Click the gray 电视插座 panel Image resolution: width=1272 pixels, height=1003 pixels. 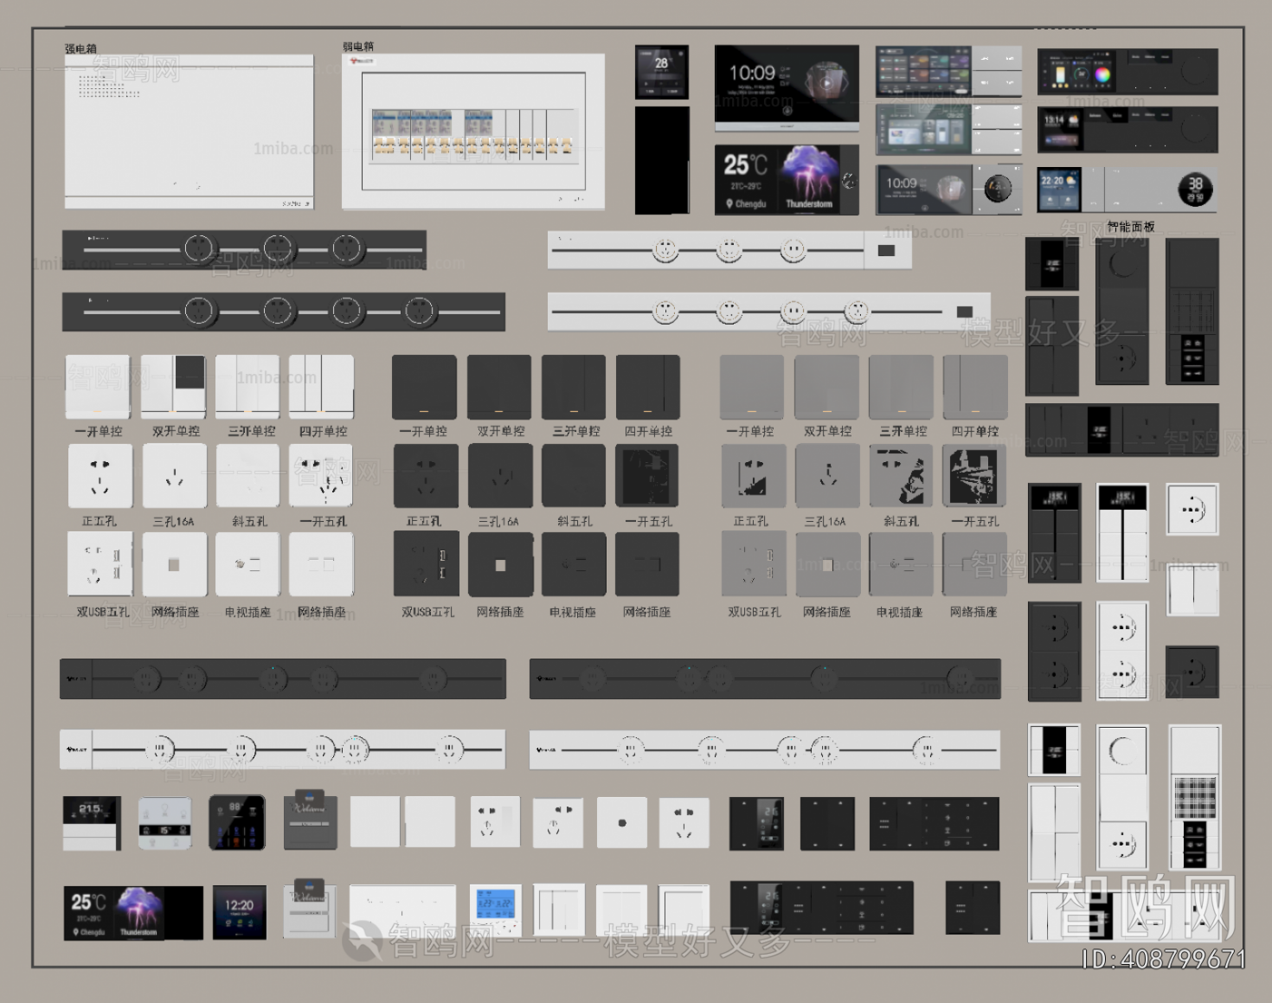click(x=901, y=565)
